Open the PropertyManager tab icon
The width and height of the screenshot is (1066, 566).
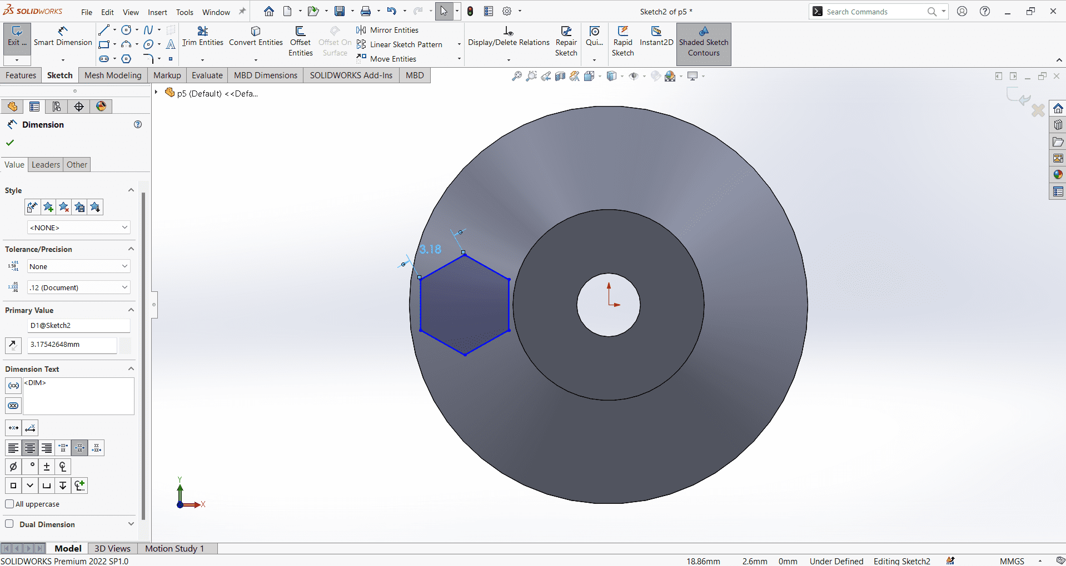pyautogui.click(x=34, y=107)
